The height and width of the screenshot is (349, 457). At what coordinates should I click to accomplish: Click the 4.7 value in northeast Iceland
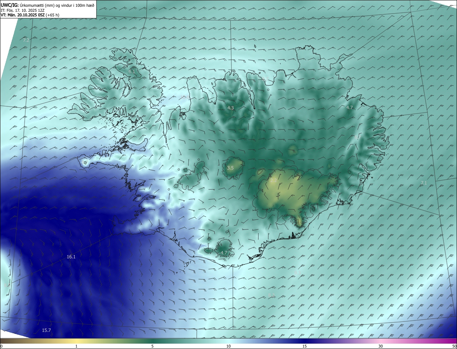tap(350, 107)
